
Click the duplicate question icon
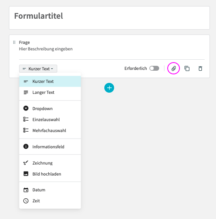click(187, 68)
